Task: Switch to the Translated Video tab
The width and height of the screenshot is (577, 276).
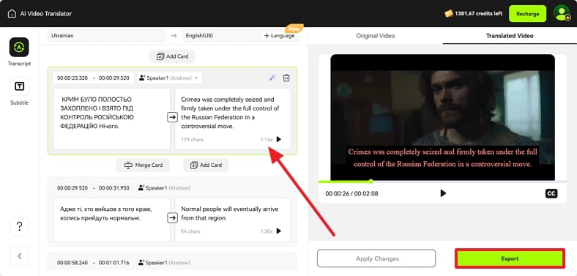Action: click(510, 36)
